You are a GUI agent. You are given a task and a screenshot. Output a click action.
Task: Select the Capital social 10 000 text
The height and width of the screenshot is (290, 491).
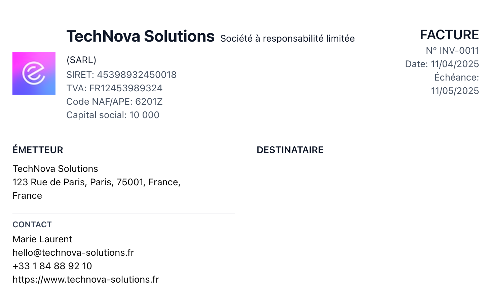click(113, 115)
